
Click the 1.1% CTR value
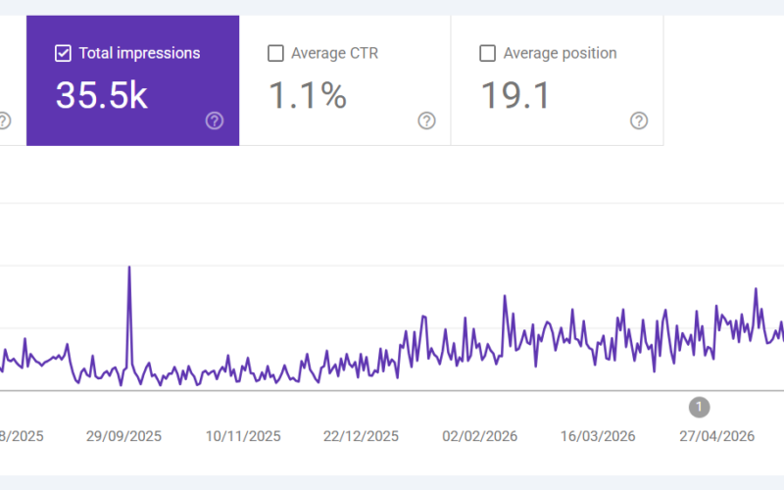pos(308,95)
